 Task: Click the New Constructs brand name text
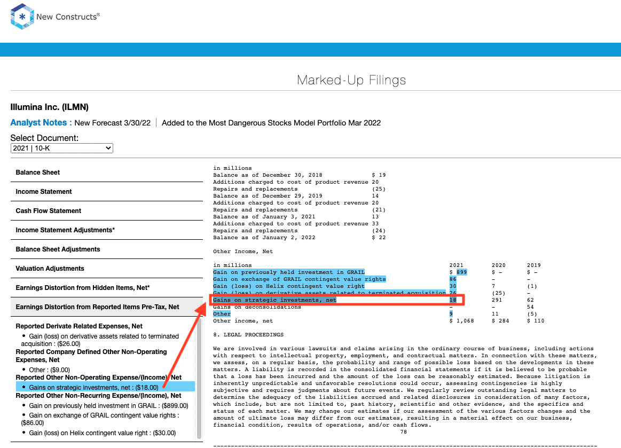click(x=68, y=17)
